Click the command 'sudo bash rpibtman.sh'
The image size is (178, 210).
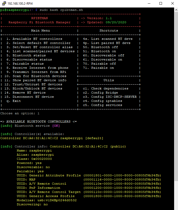point(61,10)
